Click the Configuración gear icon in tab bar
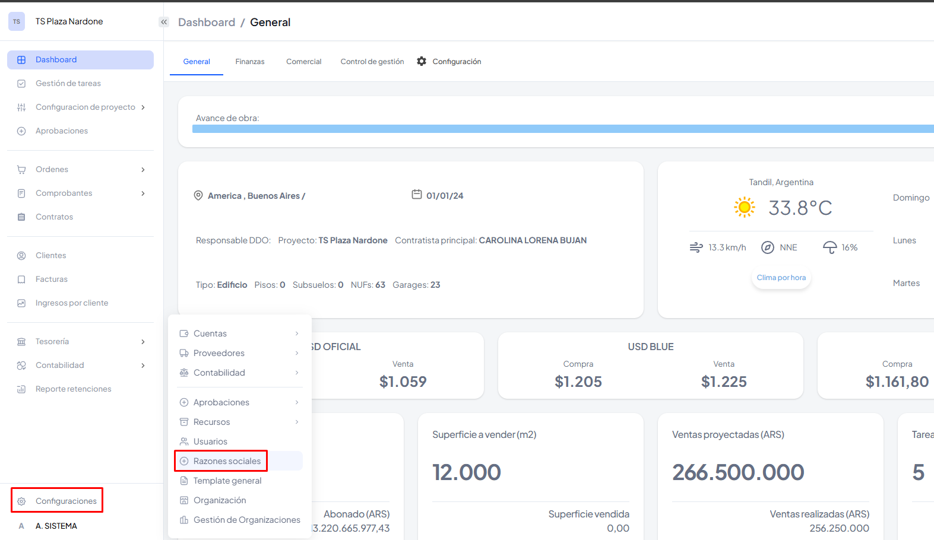The width and height of the screenshot is (934, 540). 422,61
